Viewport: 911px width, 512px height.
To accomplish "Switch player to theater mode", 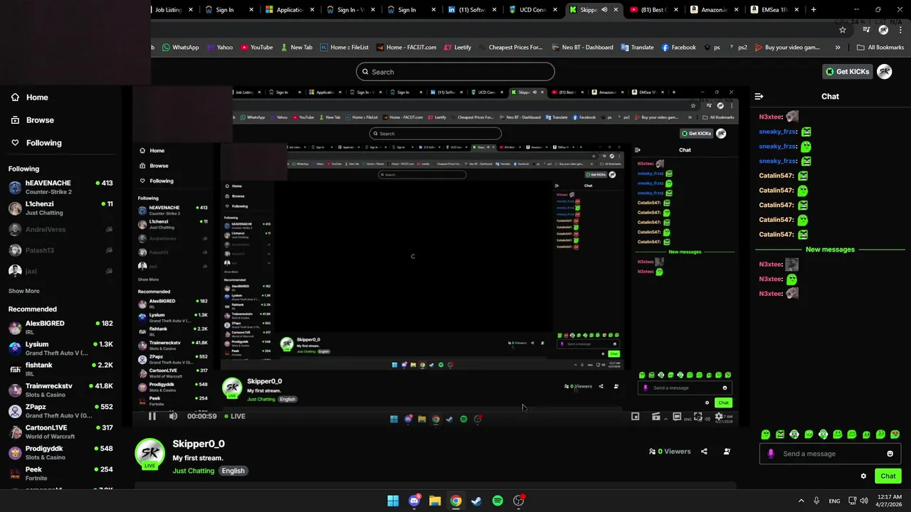I will (x=677, y=417).
